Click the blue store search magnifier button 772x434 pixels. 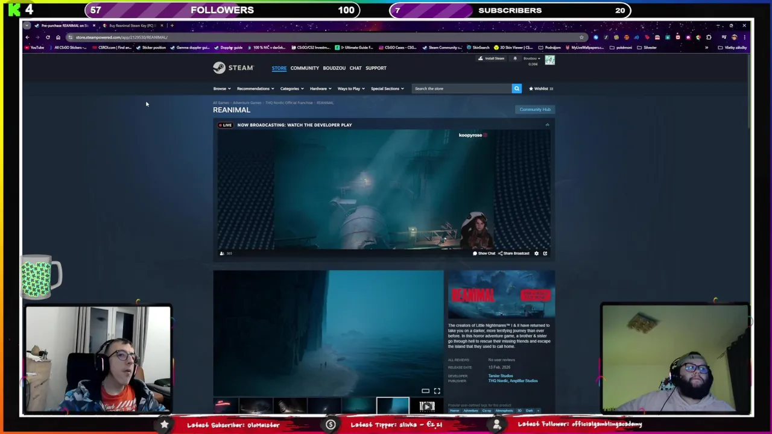pyautogui.click(x=516, y=89)
